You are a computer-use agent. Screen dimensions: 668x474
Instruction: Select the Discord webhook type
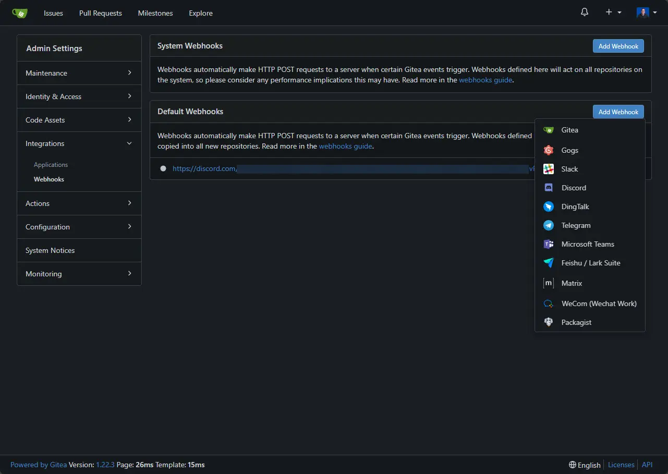[573, 188]
